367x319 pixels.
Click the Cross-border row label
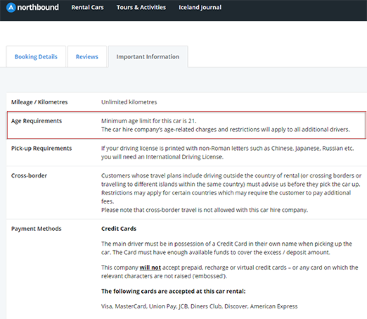click(29, 176)
